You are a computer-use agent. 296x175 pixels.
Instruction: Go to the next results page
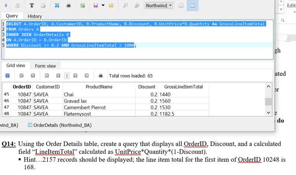pyautogui.click(x=75, y=76)
